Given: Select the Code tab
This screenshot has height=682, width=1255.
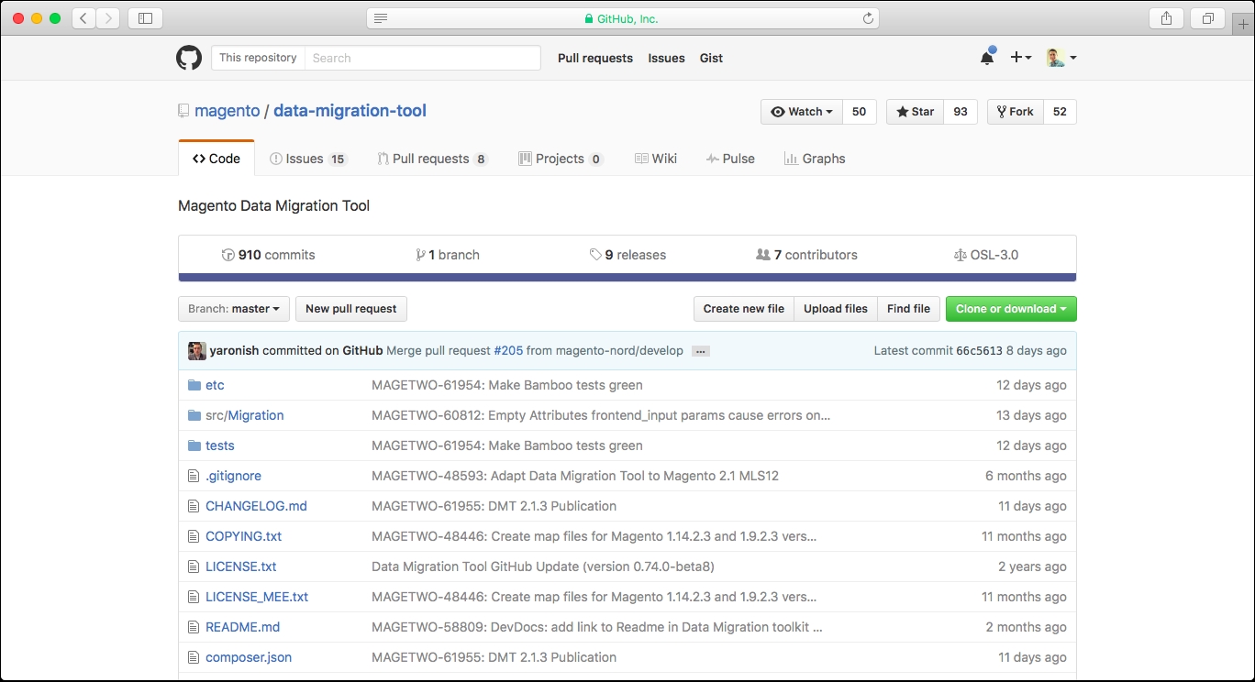Looking at the screenshot, I should 217,159.
